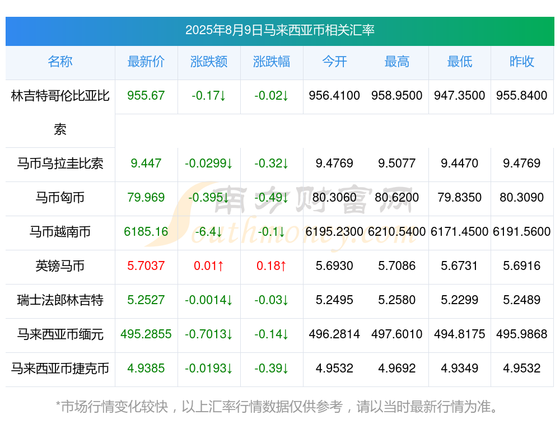Screen dimensions: 560x424
Task: Click high value 958.9500
Action: [x=397, y=95]
